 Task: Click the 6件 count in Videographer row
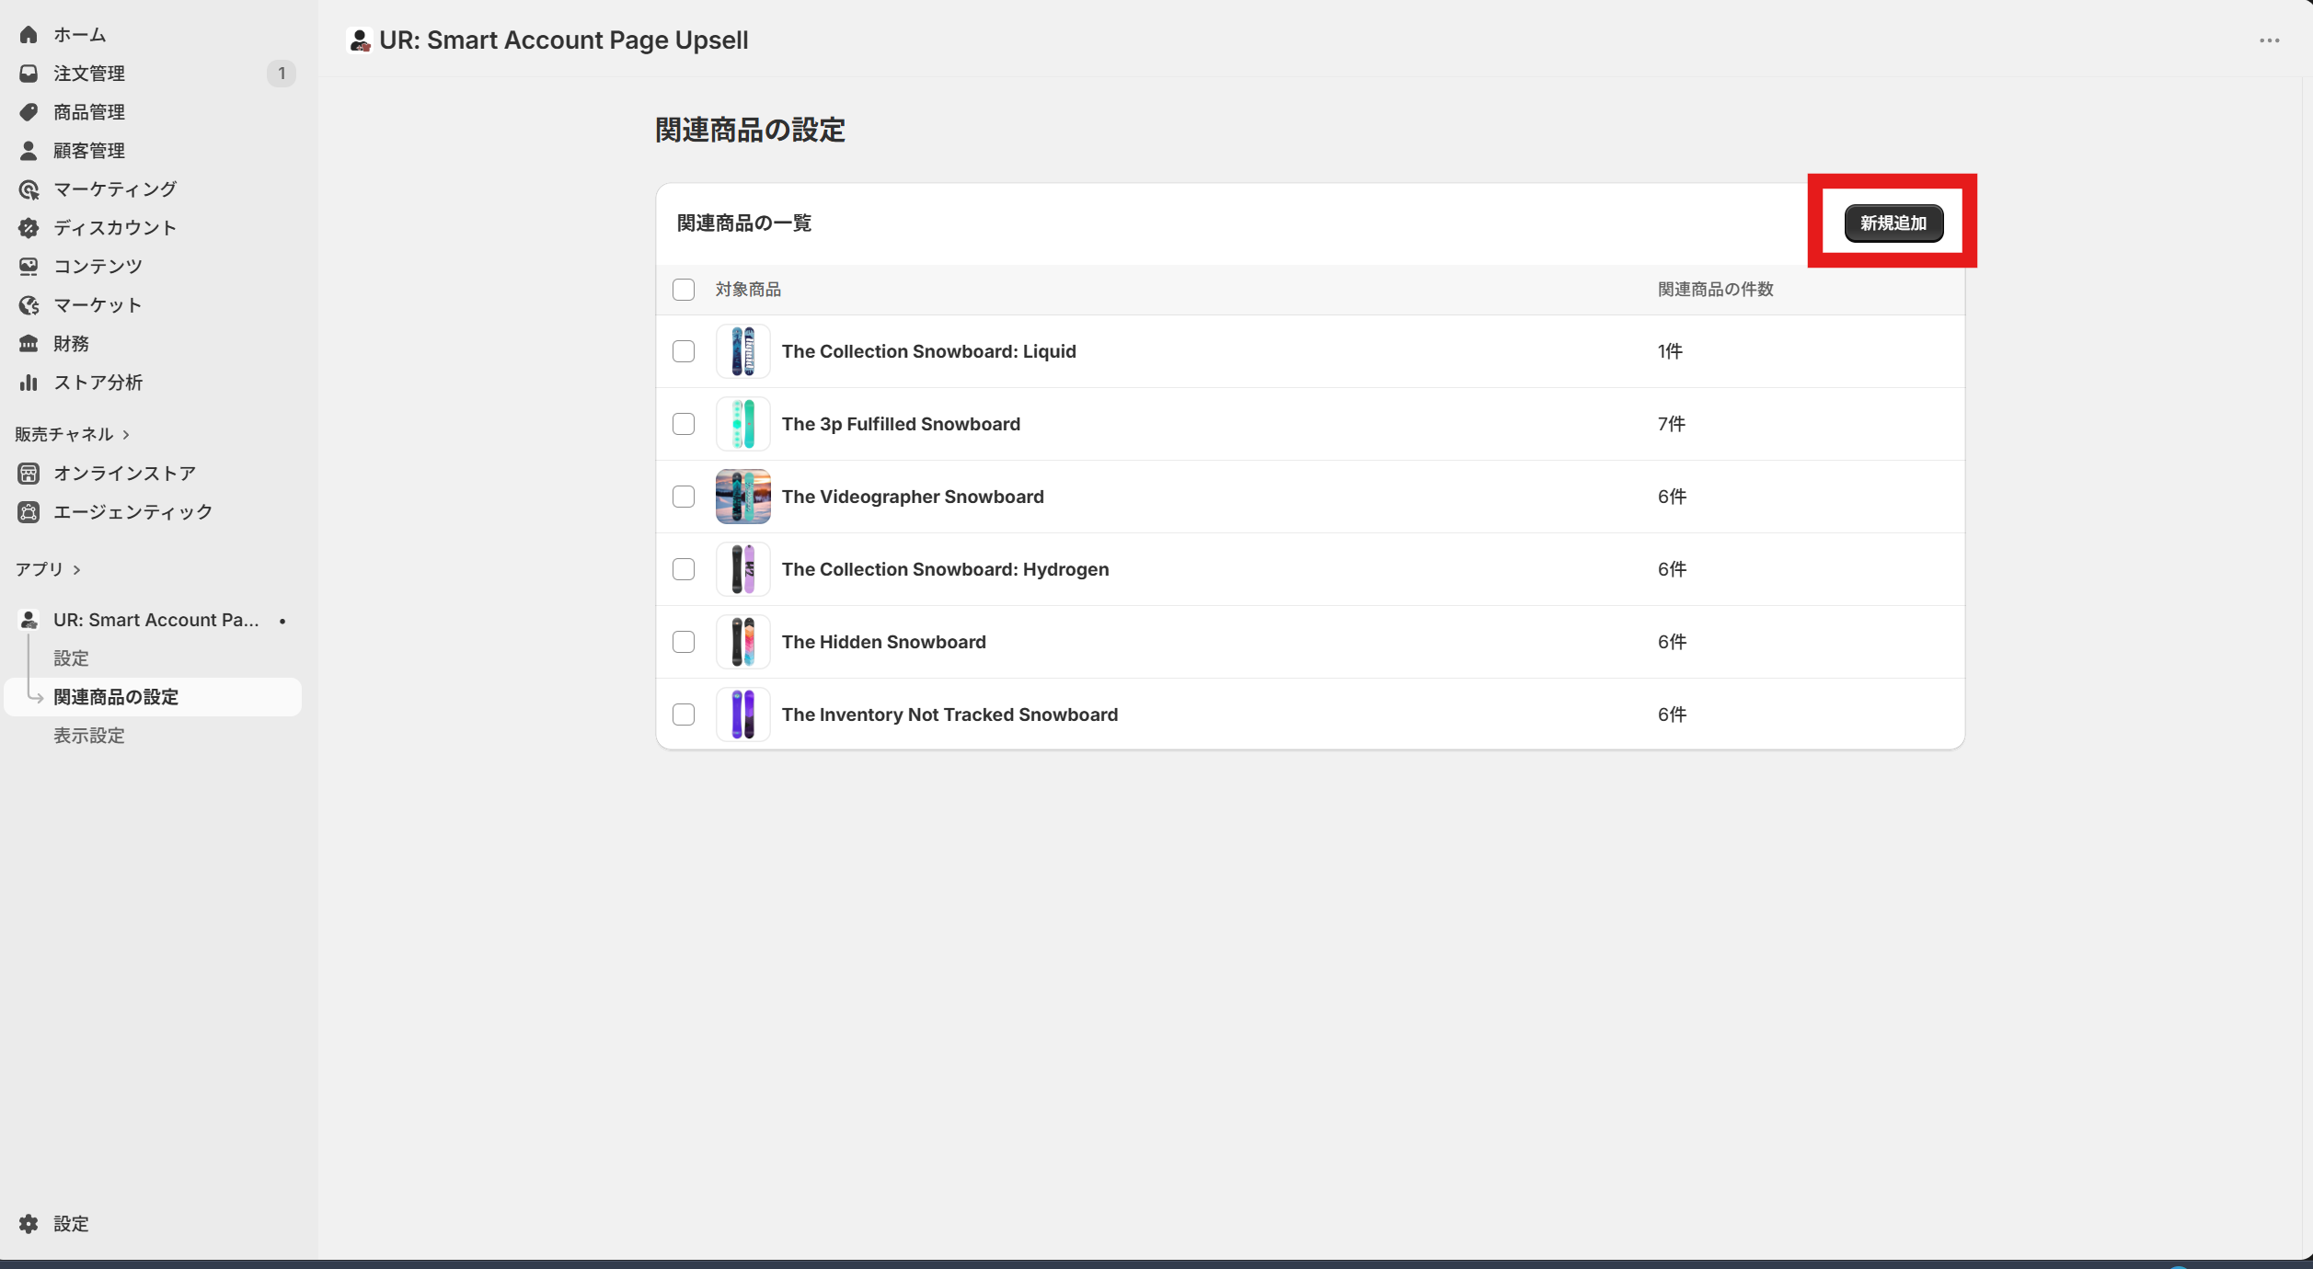(x=1672, y=497)
